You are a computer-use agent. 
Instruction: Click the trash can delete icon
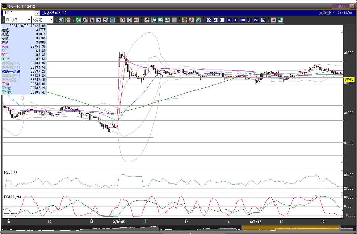(112, 20)
